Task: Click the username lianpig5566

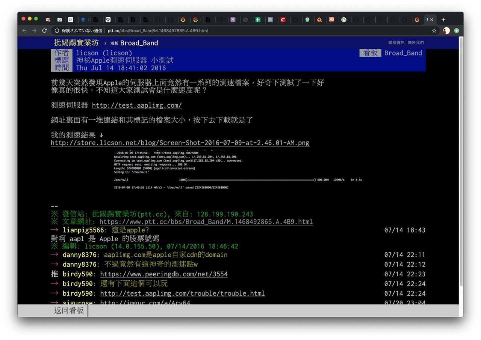Action: pyautogui.click(x=83, y=230)
